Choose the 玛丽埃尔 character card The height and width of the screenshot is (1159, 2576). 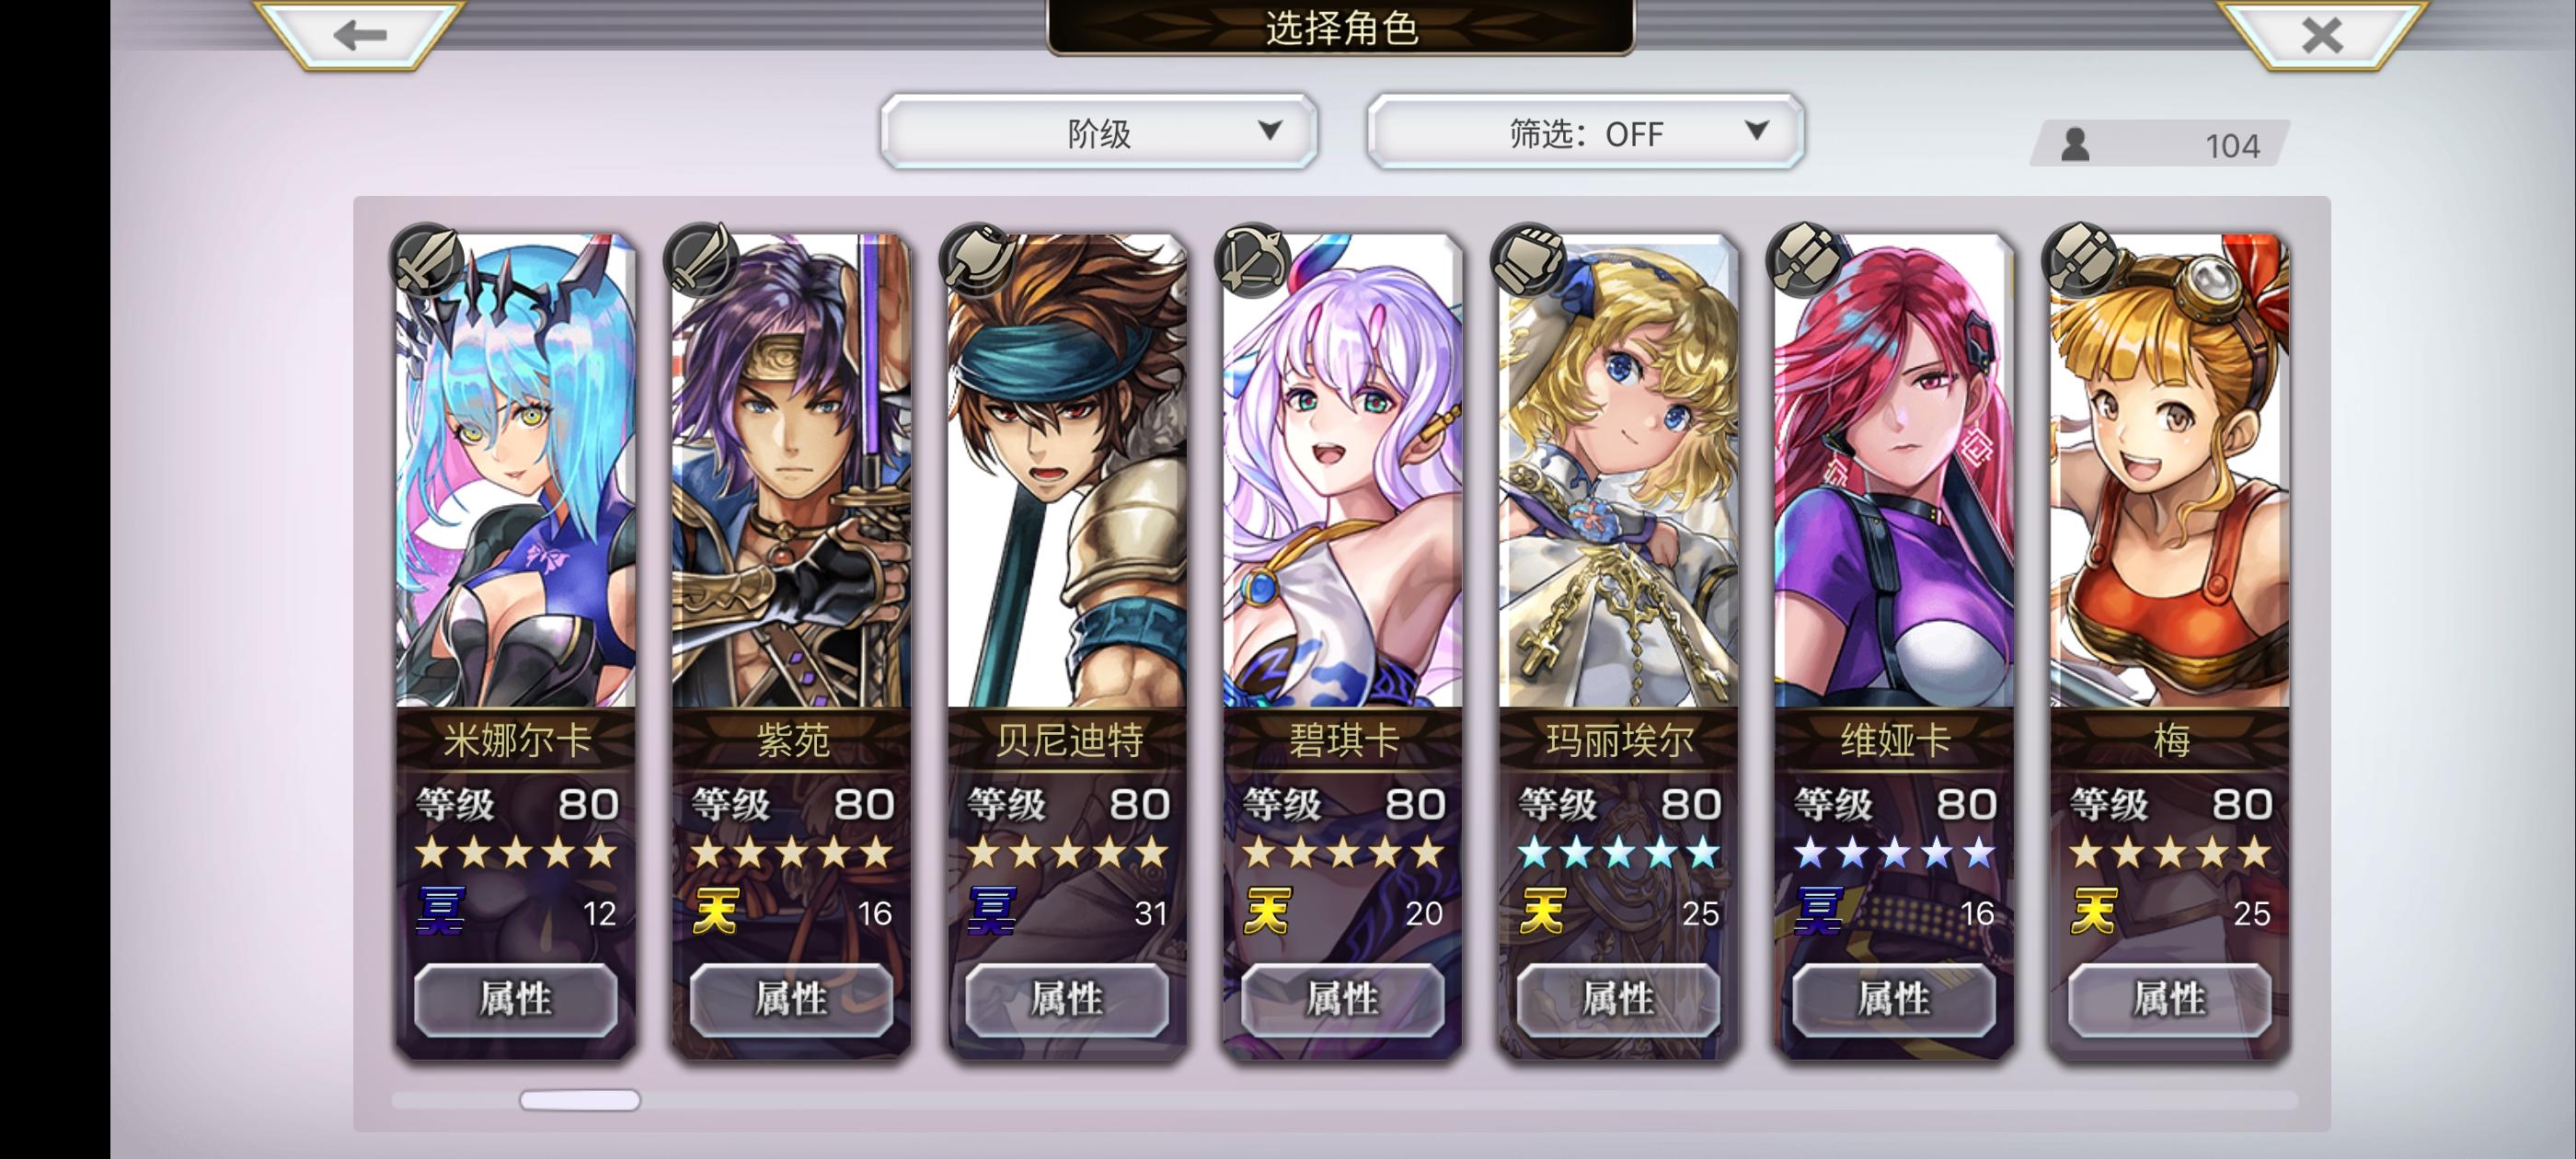click(1618, 470)
